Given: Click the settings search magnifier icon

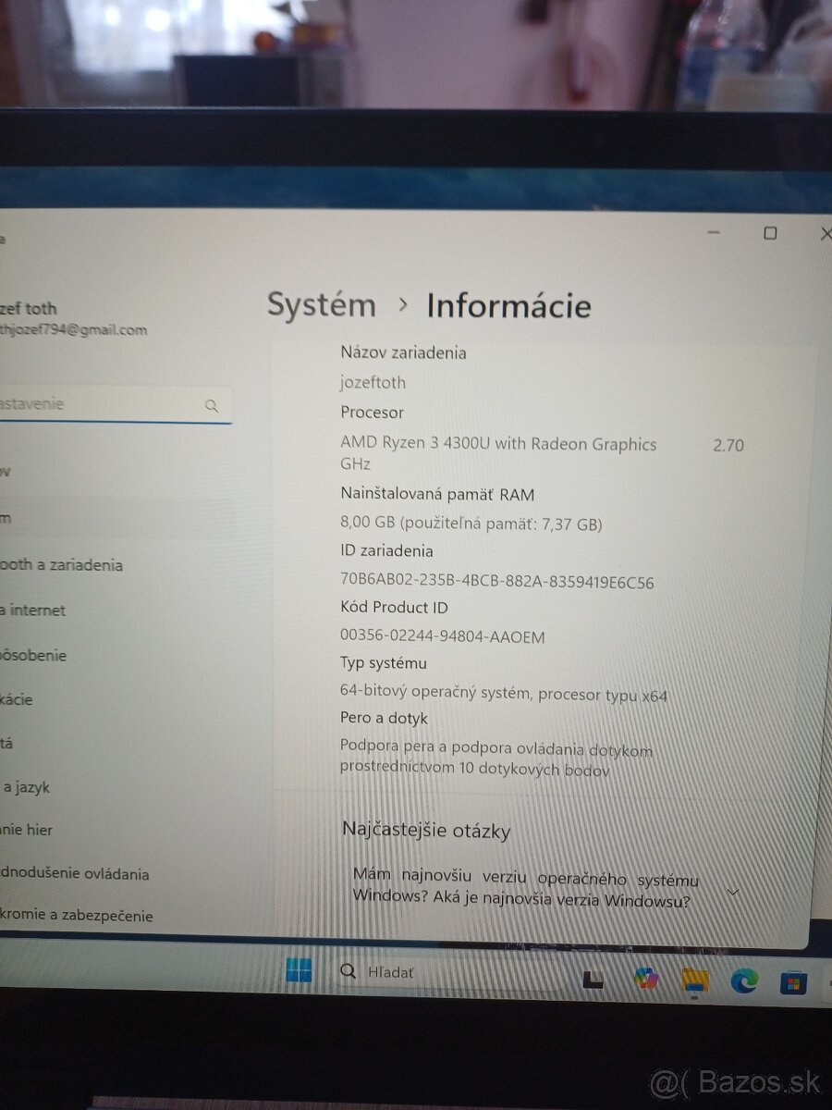Looking at the screenshot, I should click(x=212, y=405).
